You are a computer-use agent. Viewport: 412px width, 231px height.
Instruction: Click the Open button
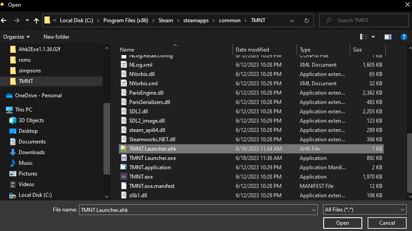342,223
